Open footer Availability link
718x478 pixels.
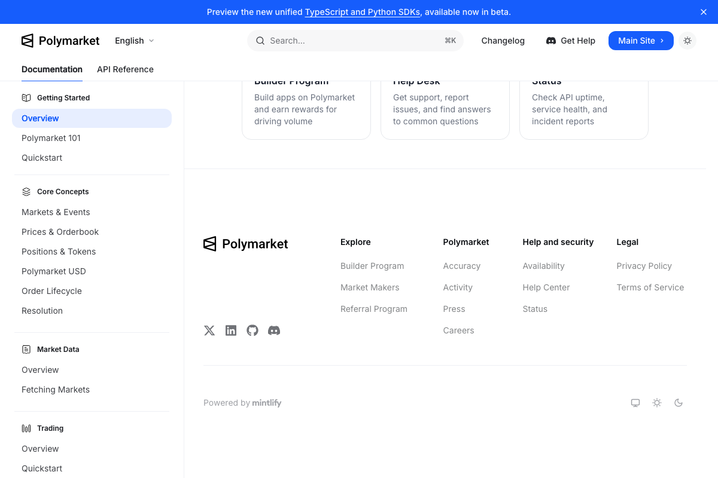point(544,266)
